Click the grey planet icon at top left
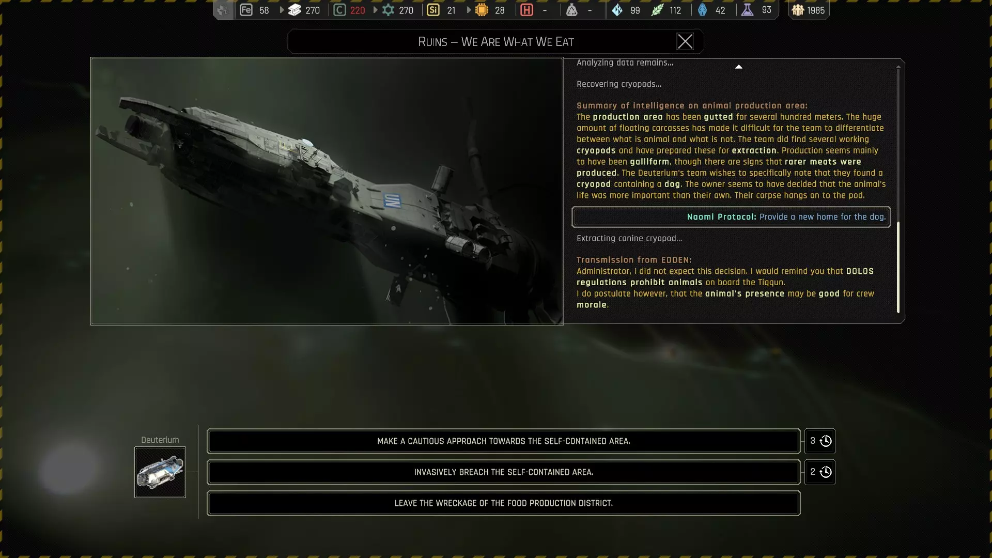This screenshot has height=558, width=992. (223, 10)
